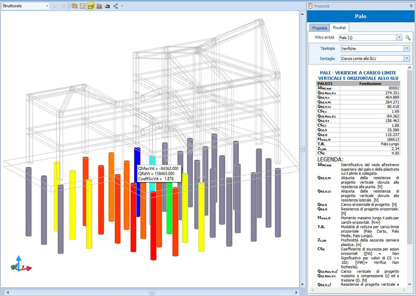Image resolution: width=416 pixels, height=296 pixels.
Task: Click the viewport vertical scrollbar up arrow
Action: [302, 14]
